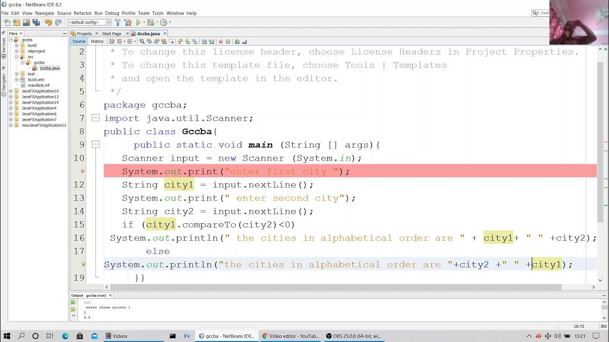Image resolution: width=609 pixels, height=342 pixels.
Task: Click the Redo toolbar icon
Action: [x=58, y=22]
